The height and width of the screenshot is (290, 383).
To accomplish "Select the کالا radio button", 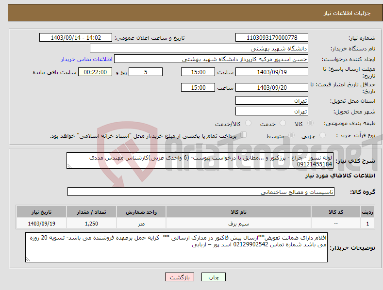I will pos(310,123).
